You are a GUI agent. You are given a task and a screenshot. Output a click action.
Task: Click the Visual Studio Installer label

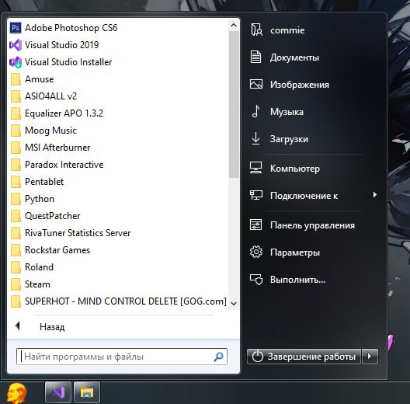coord(68,62)
